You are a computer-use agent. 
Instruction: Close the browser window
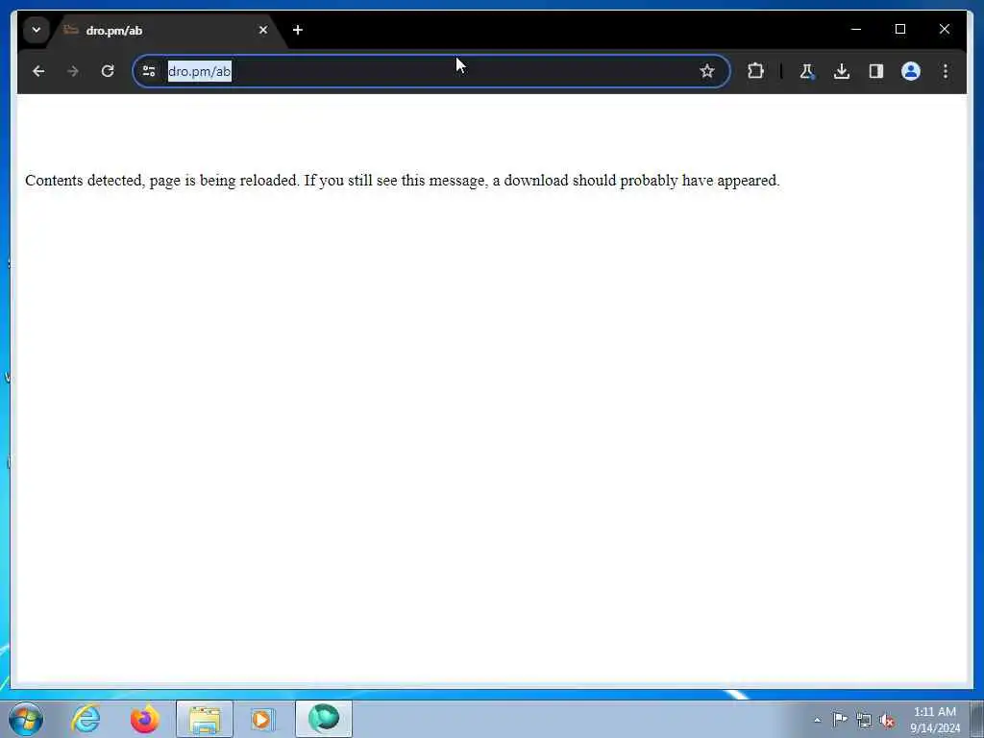[944, 30]
